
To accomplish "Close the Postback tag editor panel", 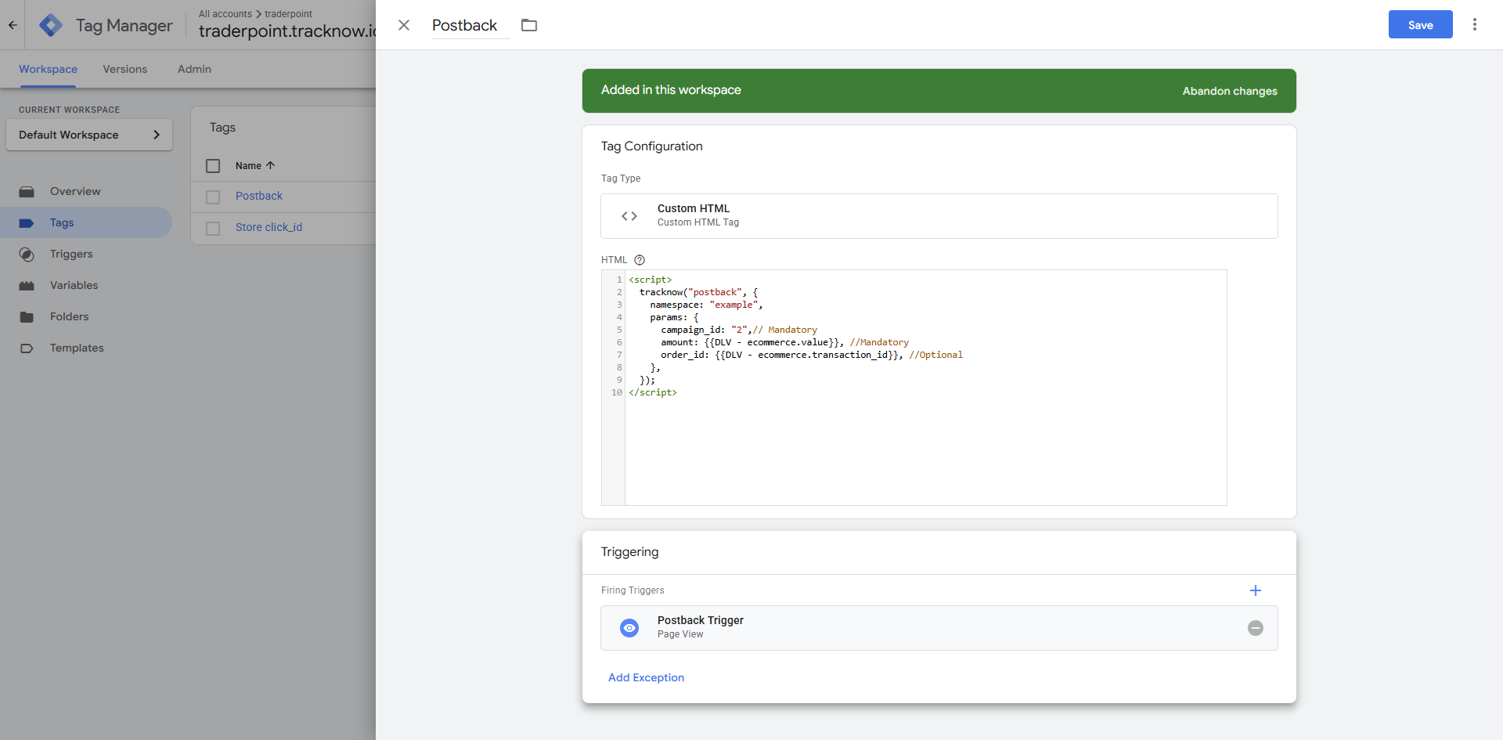I will tap(404, 25).
